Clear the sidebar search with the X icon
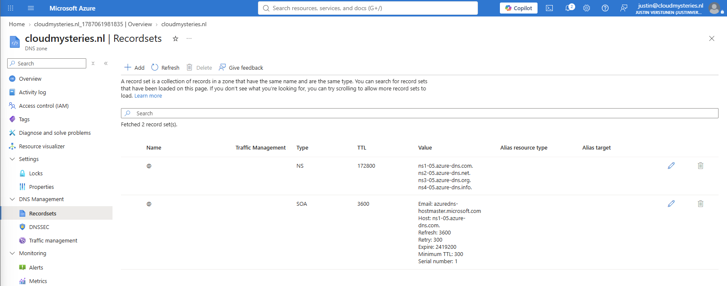Image resolution: width=727 pixels, height=286 pixels. click(x=93, y=63)
